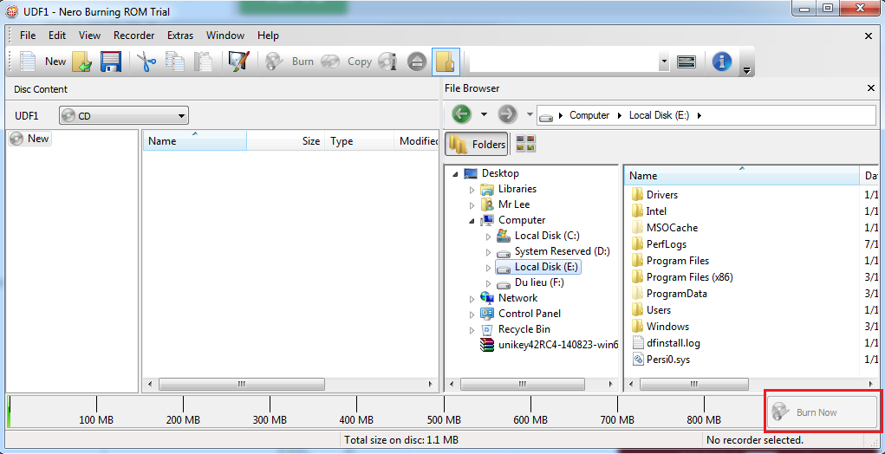Select the Program Files folder
Screen dimensions: 885x454
[x=677, y=261]
